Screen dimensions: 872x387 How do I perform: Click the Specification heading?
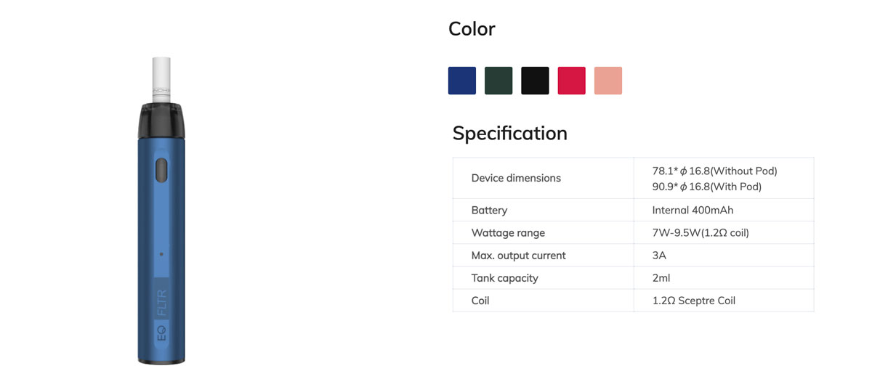509,134
